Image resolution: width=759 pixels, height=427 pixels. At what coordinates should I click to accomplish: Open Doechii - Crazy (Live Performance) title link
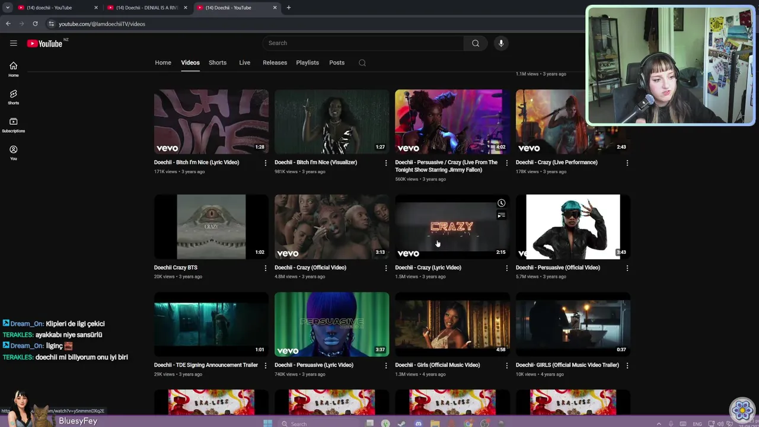coord(556,162)
